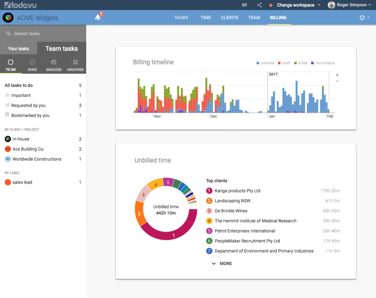Click yellow donut segment 4
The image size is (376, 298).
155,184
